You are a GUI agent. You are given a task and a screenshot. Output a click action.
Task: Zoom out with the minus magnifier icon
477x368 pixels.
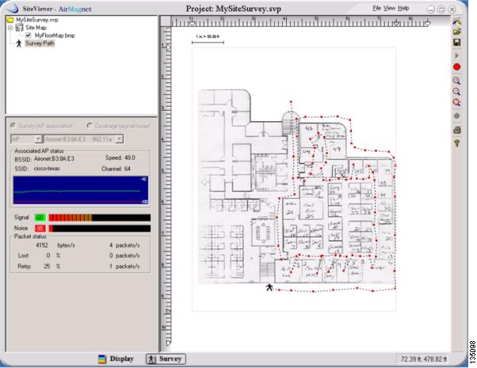[x=456, y=92]
